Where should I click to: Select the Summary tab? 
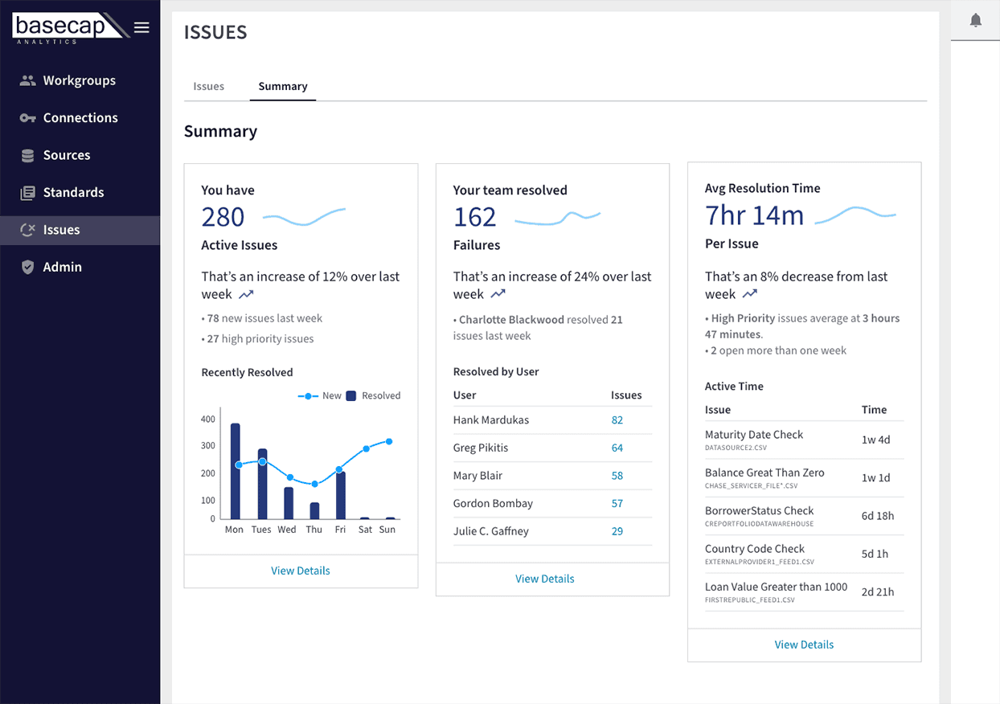pyautogui.click(x=283, y=86)
